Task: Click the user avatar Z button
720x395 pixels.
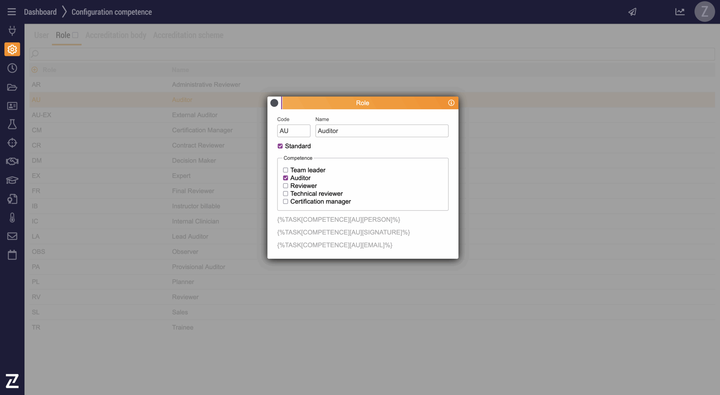Action: pos(704,12)
